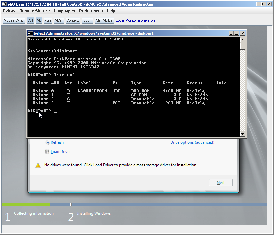The height and width of the screenshot is (235, 274).
Task: Toggle the Ctrl key button
Action: 30,20
